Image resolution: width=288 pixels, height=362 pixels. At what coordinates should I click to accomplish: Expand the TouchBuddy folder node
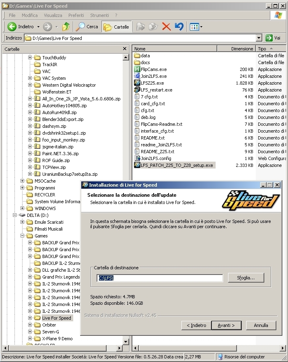30,58
